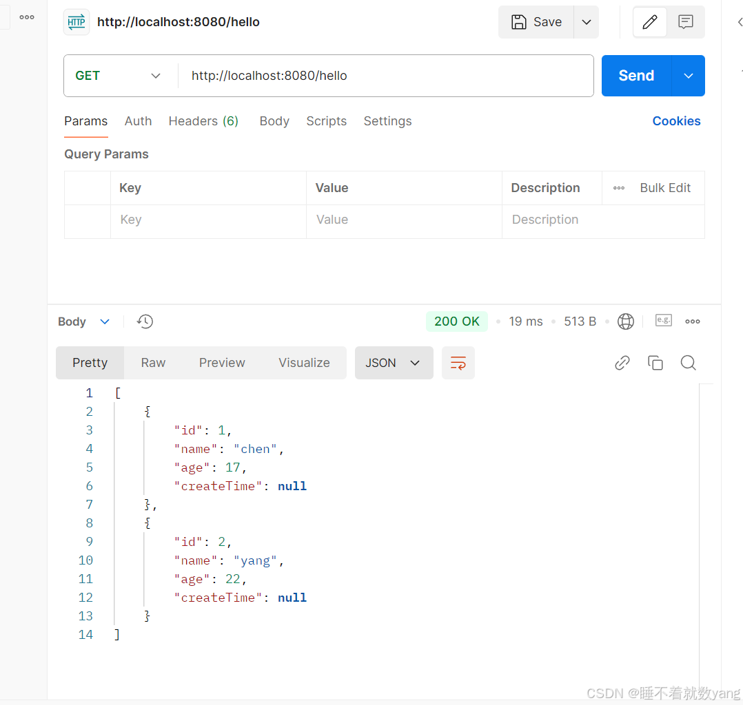The width and height of the screenshot is (743, 705).
Task: Click the globe icon near the response status
Action: 625,321
